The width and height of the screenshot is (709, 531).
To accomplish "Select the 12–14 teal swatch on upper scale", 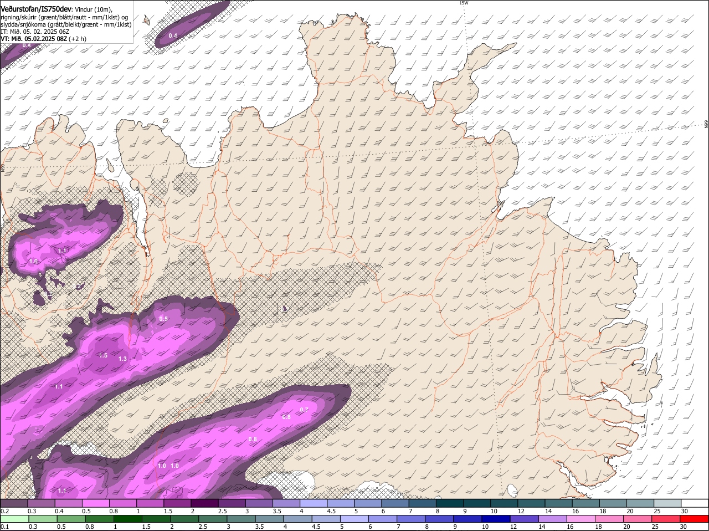I will click(532, 503).
